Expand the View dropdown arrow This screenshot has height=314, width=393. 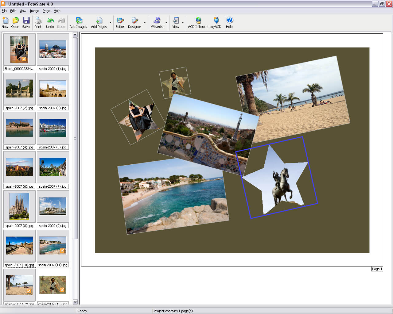pyautogui.click(x=183, y=23)
